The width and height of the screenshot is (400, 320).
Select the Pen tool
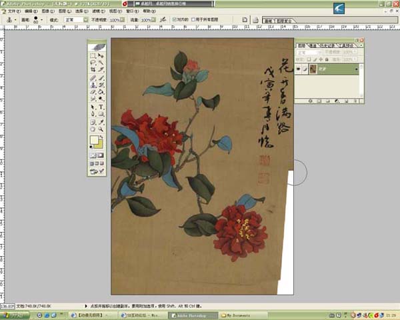pyautogui.click(x=93, y=114)
